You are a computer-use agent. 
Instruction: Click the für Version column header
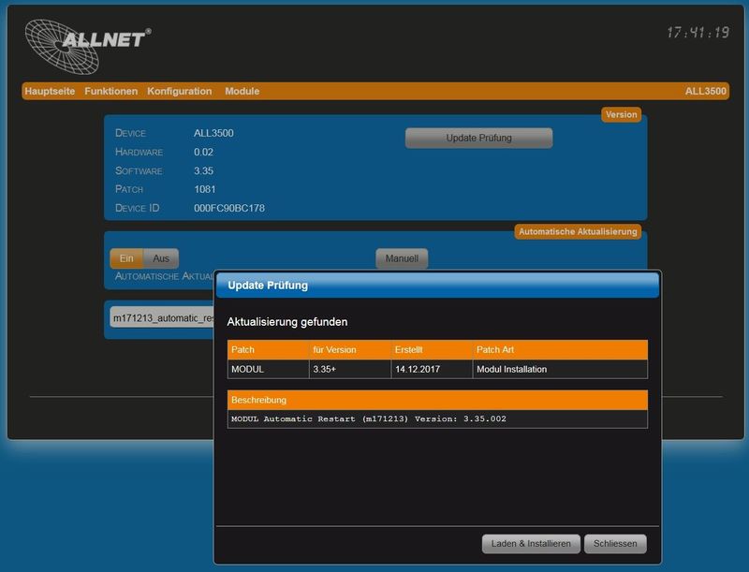pos(350,349)
